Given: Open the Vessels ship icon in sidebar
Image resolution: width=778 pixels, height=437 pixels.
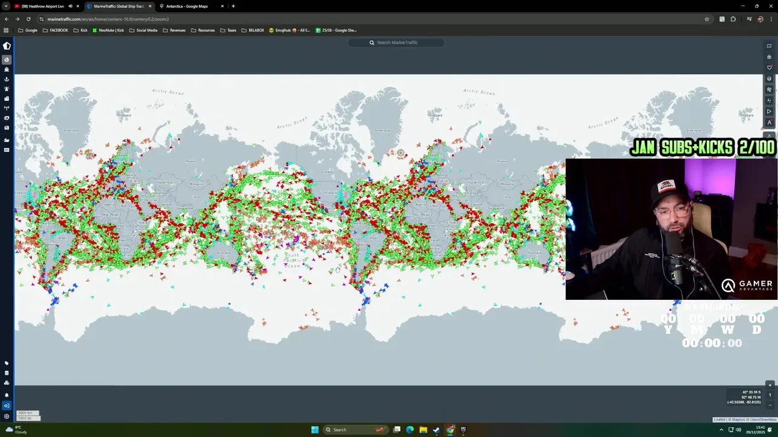Looking at the screenshot, I should (7, 69).
